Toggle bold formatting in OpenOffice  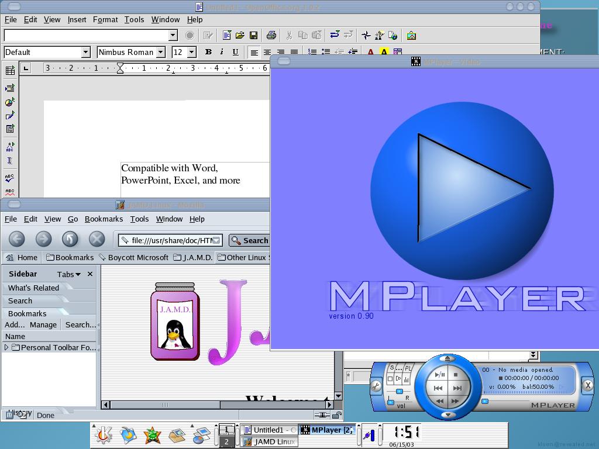coord(208,52)
